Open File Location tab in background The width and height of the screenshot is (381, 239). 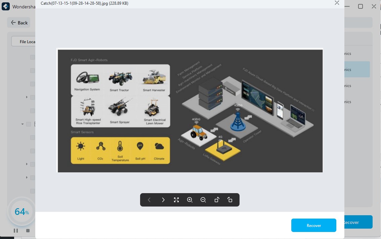pyautogui.click(x=24, y=42)
